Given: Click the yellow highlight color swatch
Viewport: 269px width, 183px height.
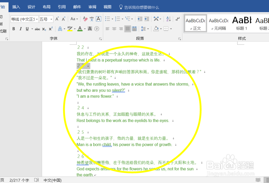Looking at the screenshot, I should point(69,30).
